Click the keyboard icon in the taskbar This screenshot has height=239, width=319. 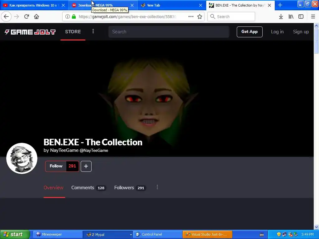(262, 235)
